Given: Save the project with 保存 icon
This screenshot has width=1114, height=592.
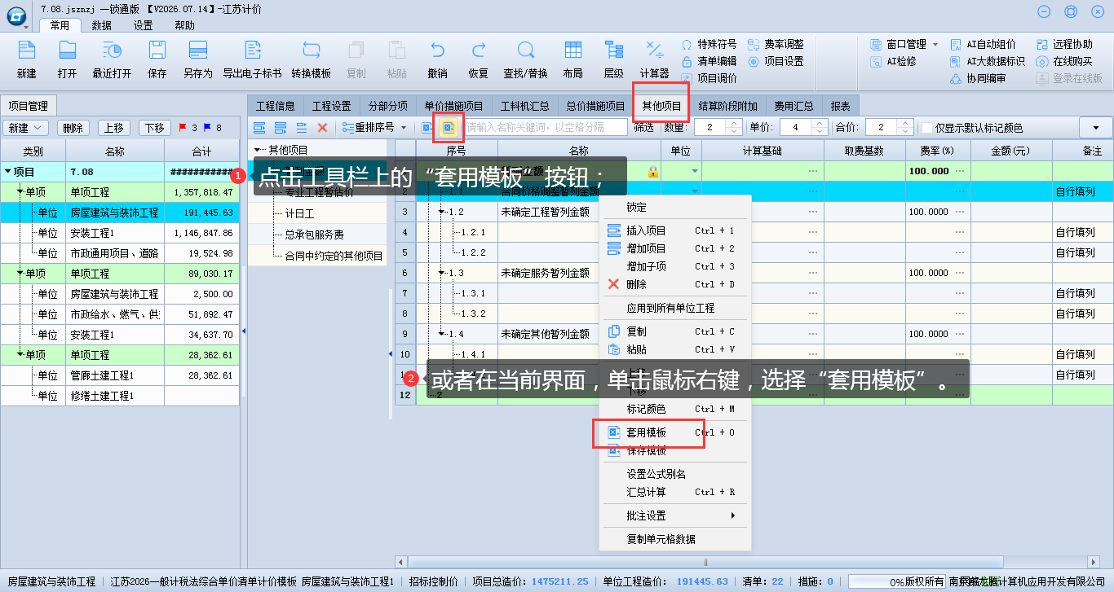Looking at the screenshot, I should 157,59.
